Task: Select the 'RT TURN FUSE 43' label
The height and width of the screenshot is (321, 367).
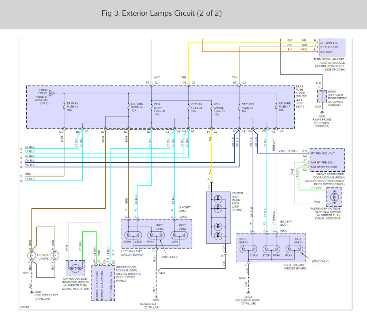Action: (x=248, y=108)
